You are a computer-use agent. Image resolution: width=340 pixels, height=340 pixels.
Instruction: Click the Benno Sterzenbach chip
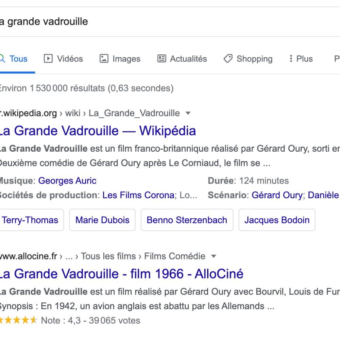(x=187, y=220)
